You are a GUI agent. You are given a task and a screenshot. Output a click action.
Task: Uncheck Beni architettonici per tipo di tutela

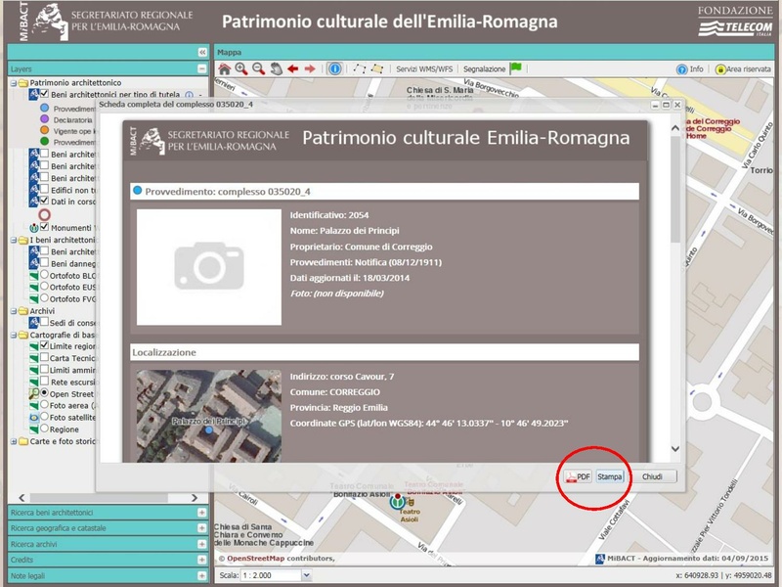pyautogui.click(x=43, y=94)
